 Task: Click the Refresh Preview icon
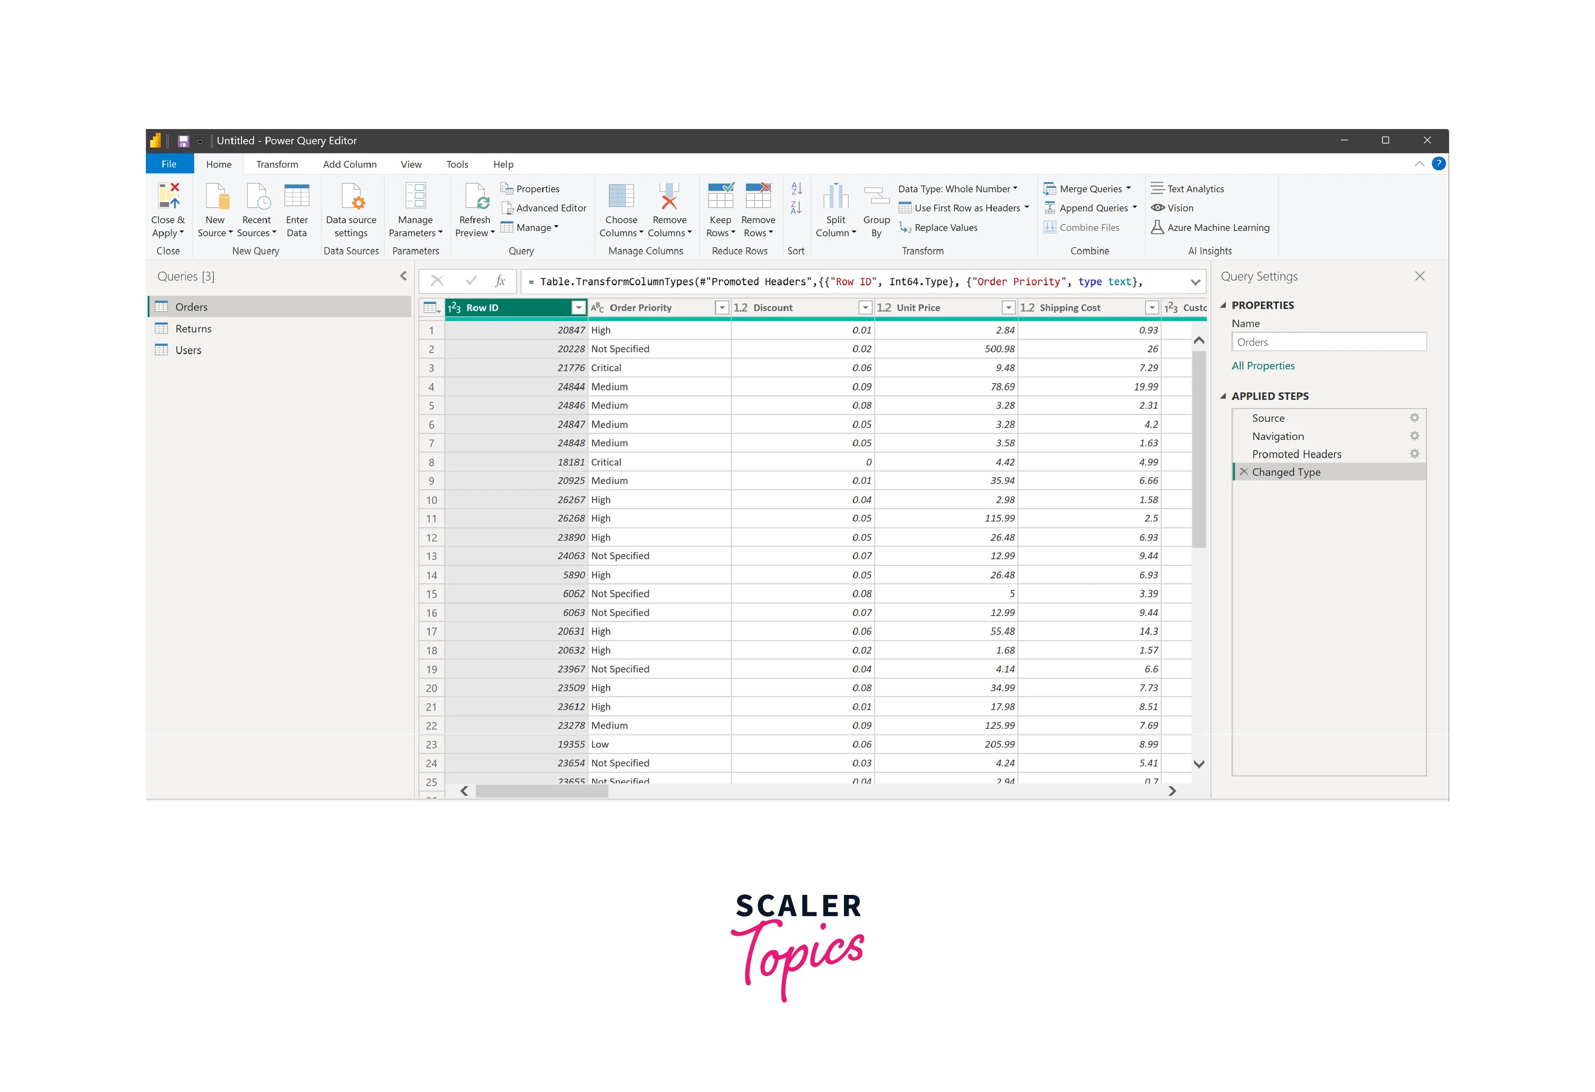(x=475, y=197)
